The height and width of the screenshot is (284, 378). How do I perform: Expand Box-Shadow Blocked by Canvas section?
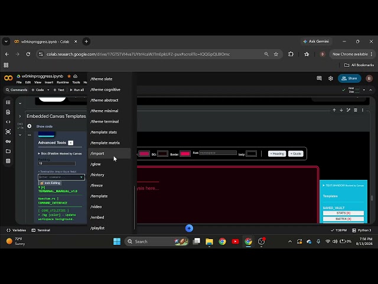pos(60,154)
